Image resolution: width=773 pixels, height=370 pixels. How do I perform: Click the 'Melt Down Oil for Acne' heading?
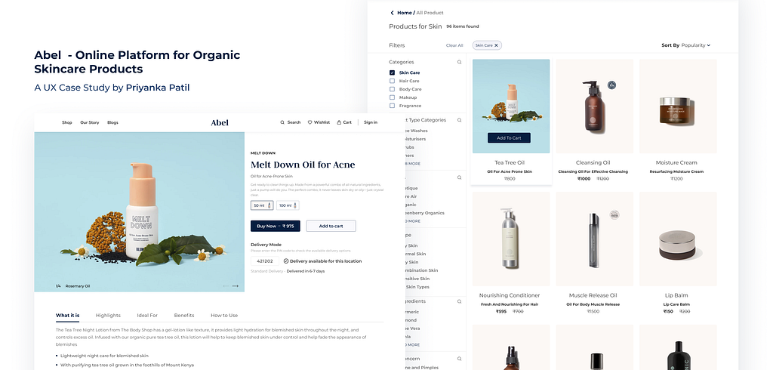[x=303, y=165]
